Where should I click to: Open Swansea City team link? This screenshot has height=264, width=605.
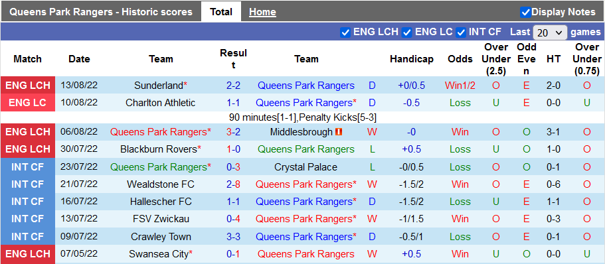point(159,254)
